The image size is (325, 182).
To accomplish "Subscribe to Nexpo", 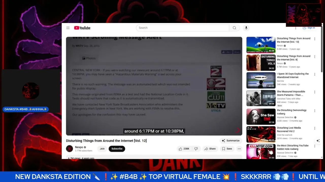I will [117, 149].
